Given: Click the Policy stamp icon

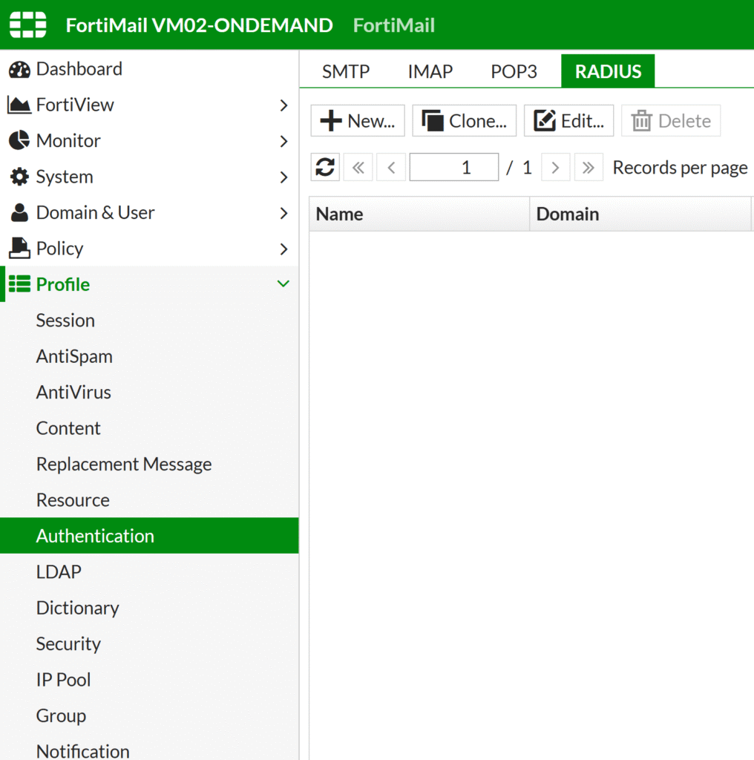Looking at the screenshot, I should click(20, 248).
